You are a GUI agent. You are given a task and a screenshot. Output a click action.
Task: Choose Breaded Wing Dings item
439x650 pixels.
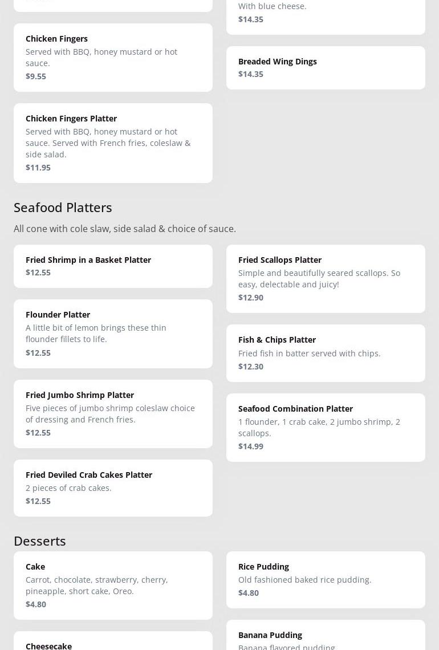(326, 67)
